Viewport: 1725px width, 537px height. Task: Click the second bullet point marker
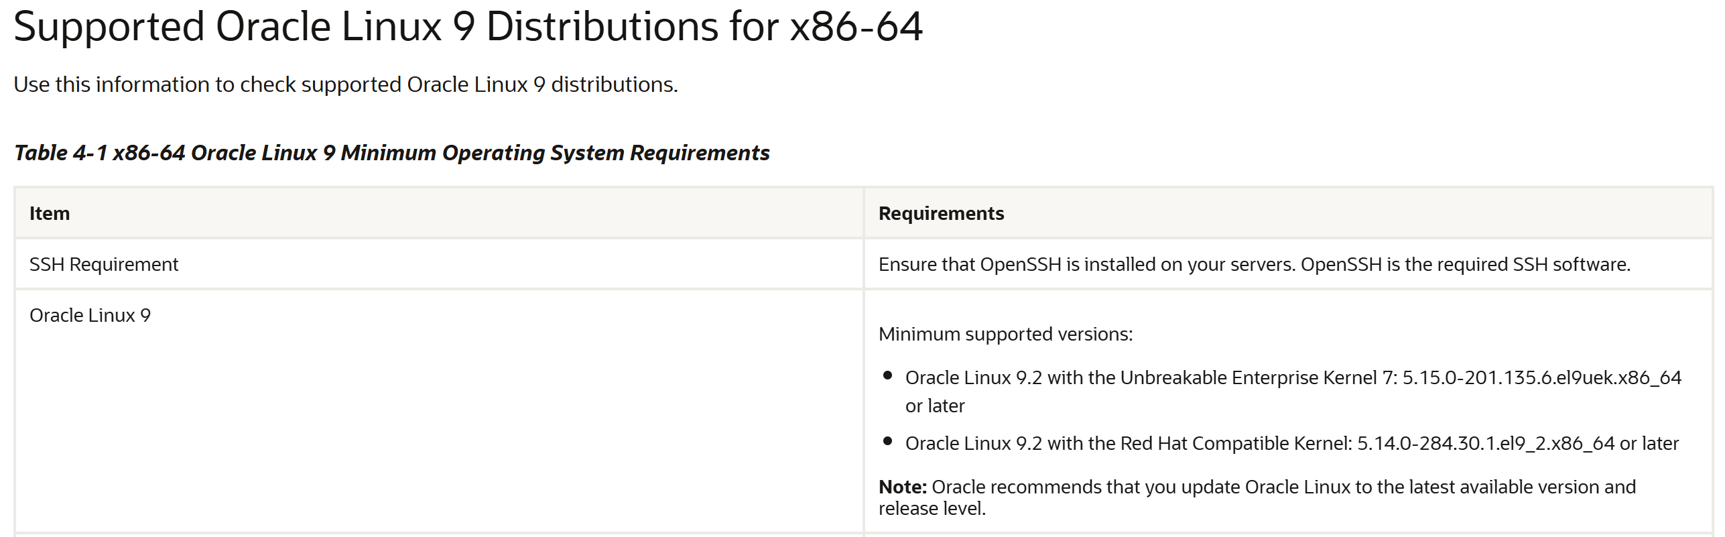click(888, 441)
